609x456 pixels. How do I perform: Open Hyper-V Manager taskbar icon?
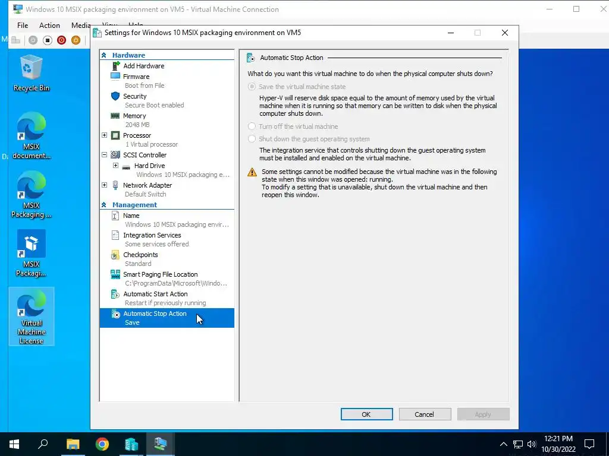click(131, 444)
